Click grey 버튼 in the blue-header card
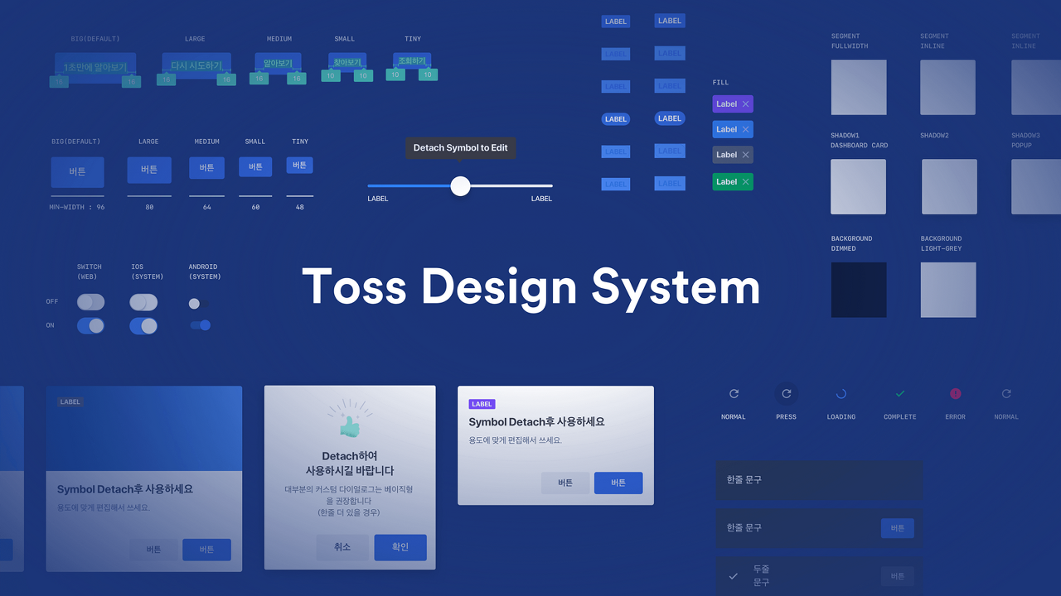Screen dimensions: 1061x596 [x=153, y=550]
